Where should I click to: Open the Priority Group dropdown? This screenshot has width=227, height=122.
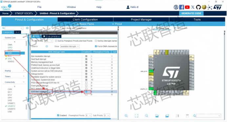coord(49,41)
